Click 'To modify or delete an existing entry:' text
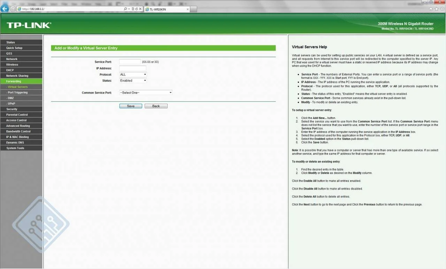Screen dimensions: 446x269 (x=316, y=161)
